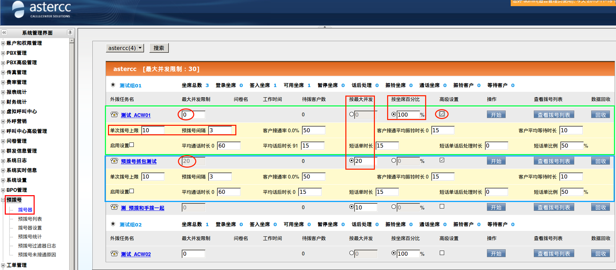Click the phone icon beside 测试_ACW01
616x270 pixels.
[114, 115]
